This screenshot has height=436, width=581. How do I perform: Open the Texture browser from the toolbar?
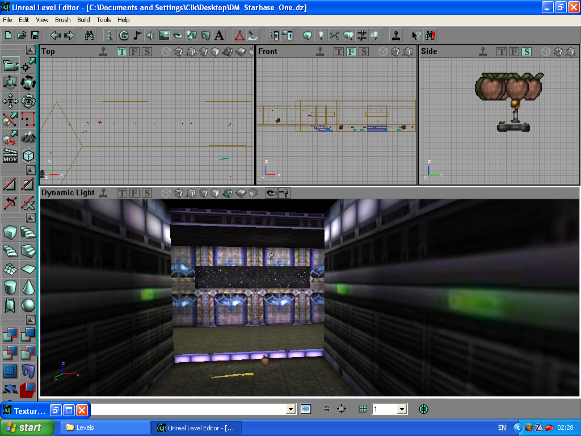click(164, 35)
